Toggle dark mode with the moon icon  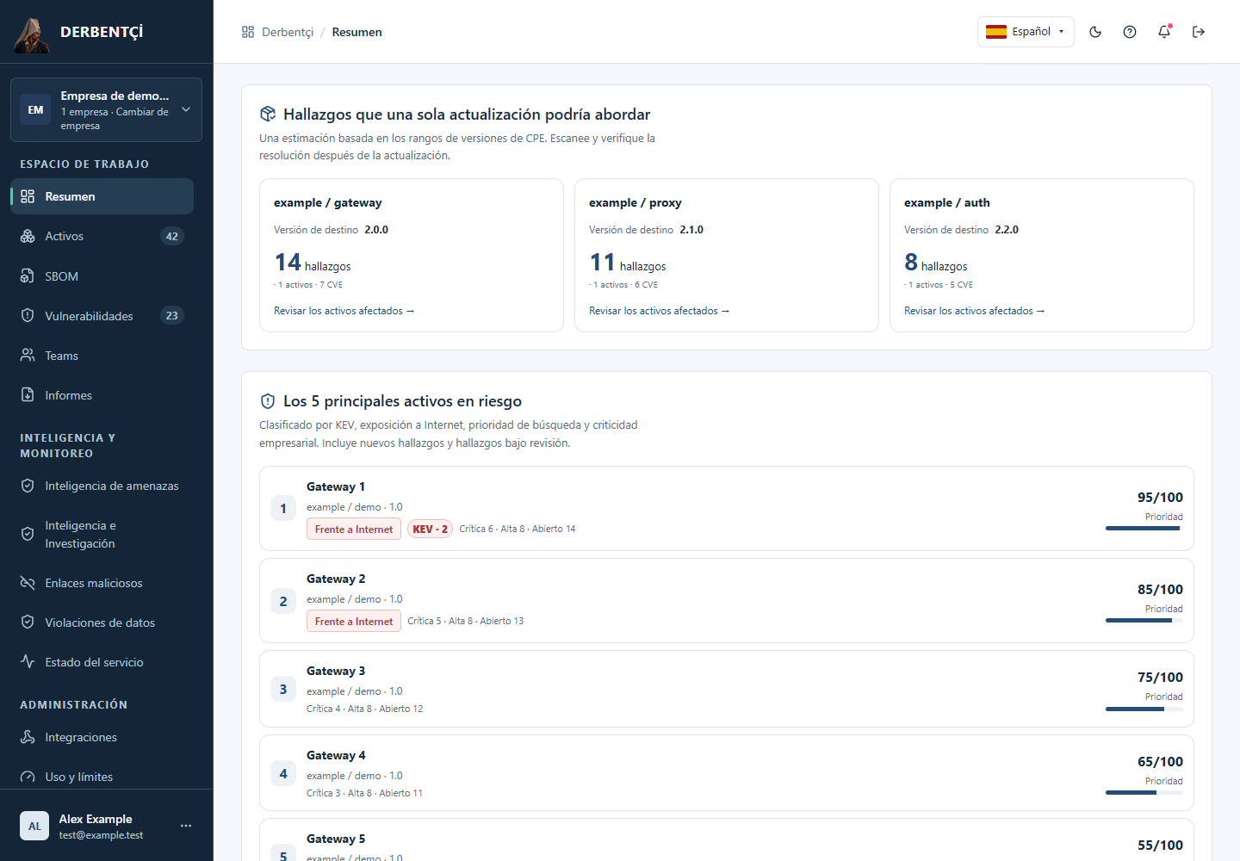tap(1095, 32)
